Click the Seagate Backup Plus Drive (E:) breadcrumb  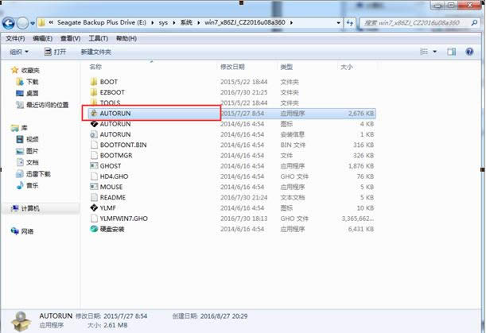(102, 22)
